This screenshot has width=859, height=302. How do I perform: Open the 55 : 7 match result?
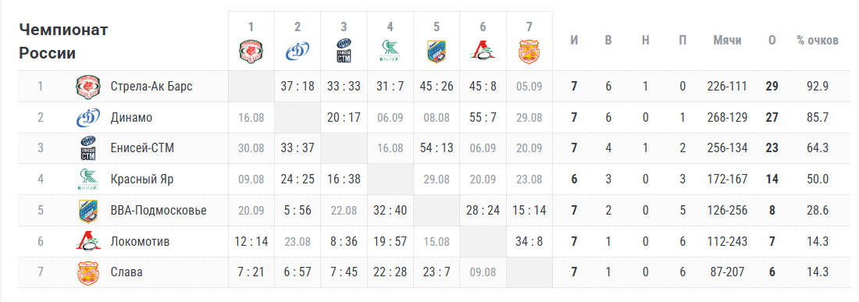(x=483, y=117)
